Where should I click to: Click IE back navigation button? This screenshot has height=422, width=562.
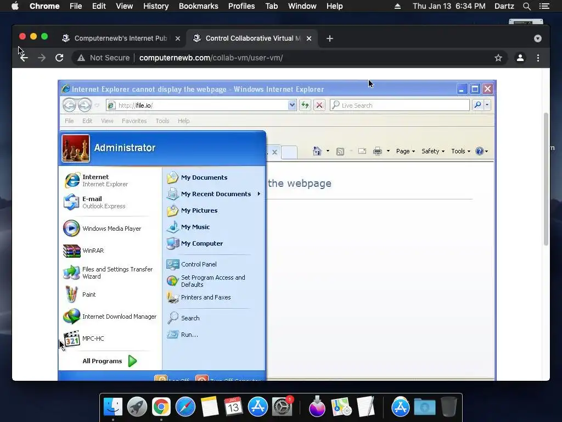69,105
